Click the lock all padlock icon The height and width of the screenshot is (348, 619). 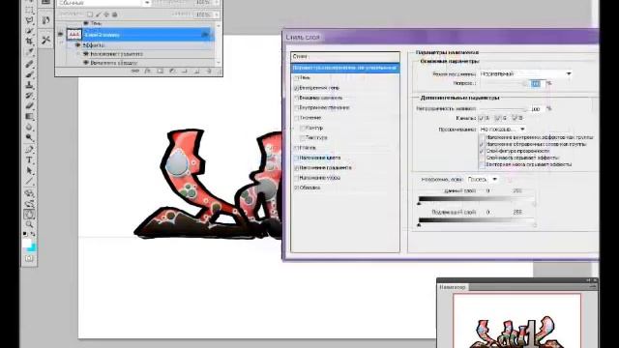coord(114,14)
